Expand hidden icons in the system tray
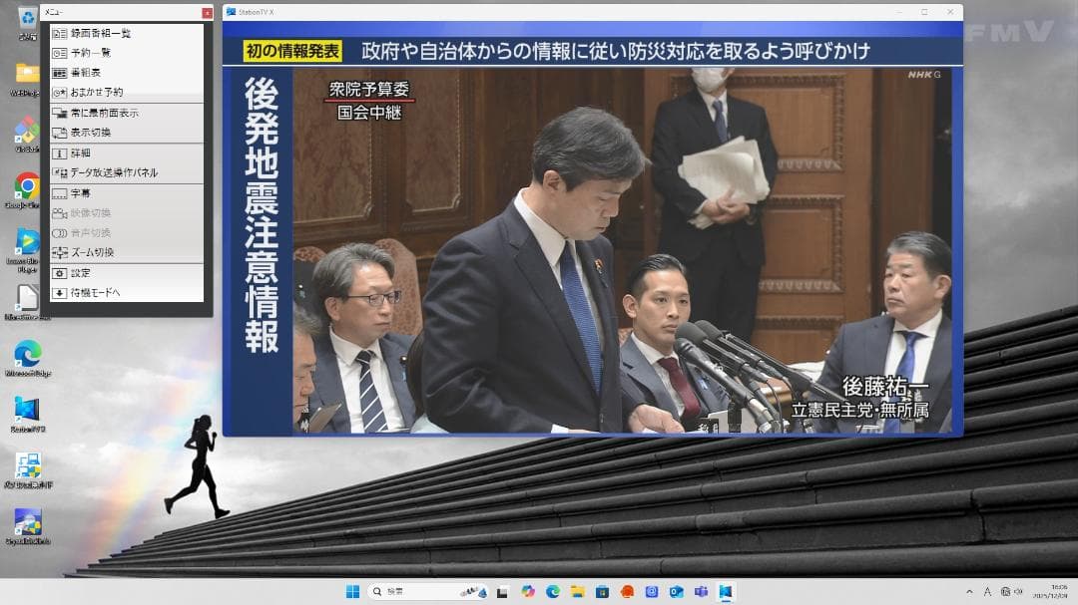 [x=968, y=590]
